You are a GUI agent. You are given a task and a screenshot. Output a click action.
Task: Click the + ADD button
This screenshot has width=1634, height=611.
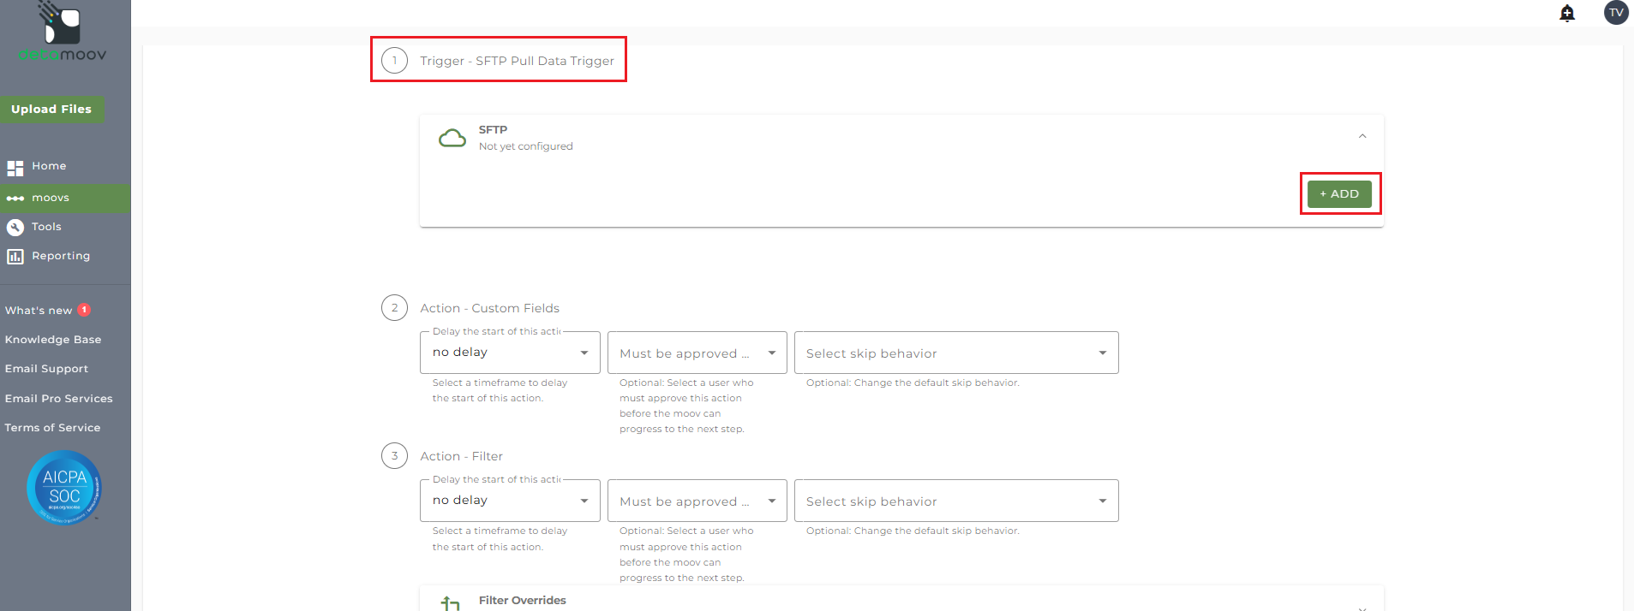pos(1338,194)
